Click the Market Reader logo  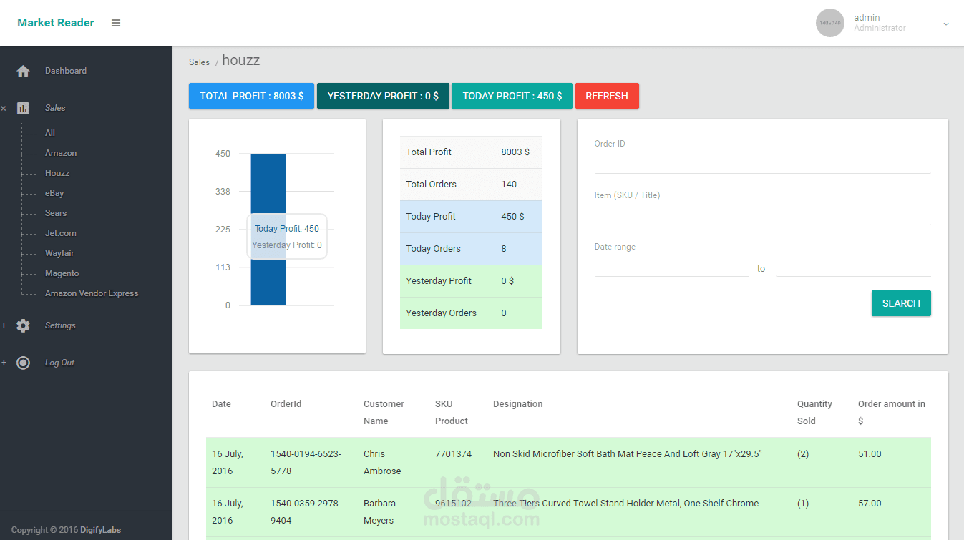pos(56,23)
